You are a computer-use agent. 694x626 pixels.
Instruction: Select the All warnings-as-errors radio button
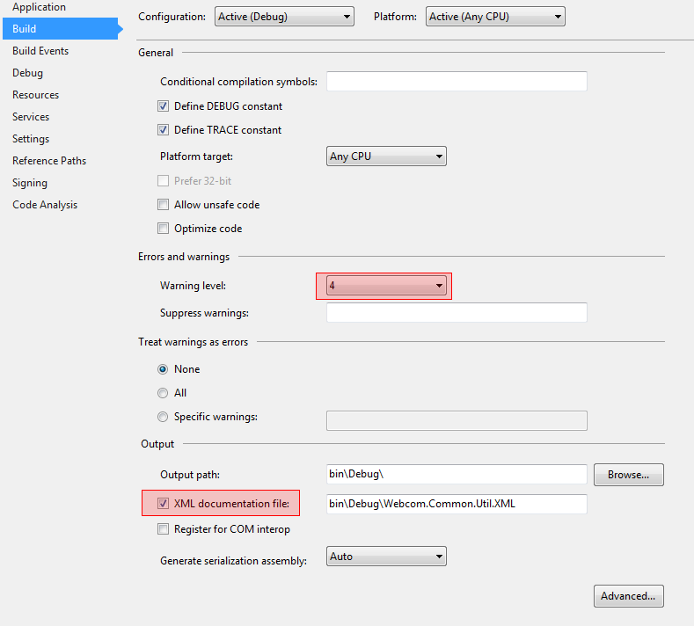[x=163, y=393]
